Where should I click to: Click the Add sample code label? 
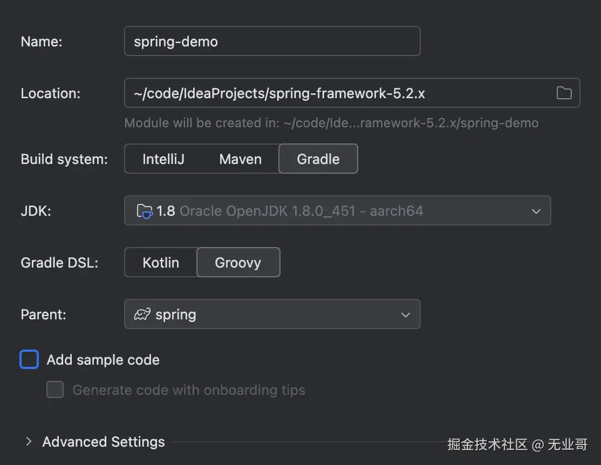(103, 360)
